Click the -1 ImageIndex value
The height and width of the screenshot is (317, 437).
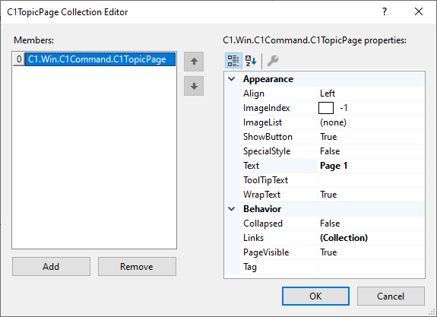344,108
